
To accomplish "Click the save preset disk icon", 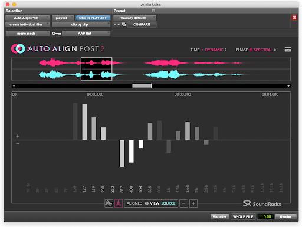I will pos(124,24).
